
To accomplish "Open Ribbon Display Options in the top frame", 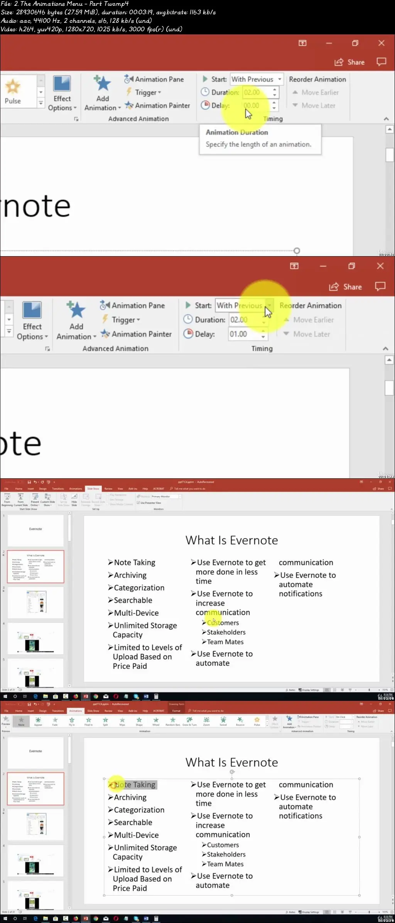I will (x=302, y=43).
